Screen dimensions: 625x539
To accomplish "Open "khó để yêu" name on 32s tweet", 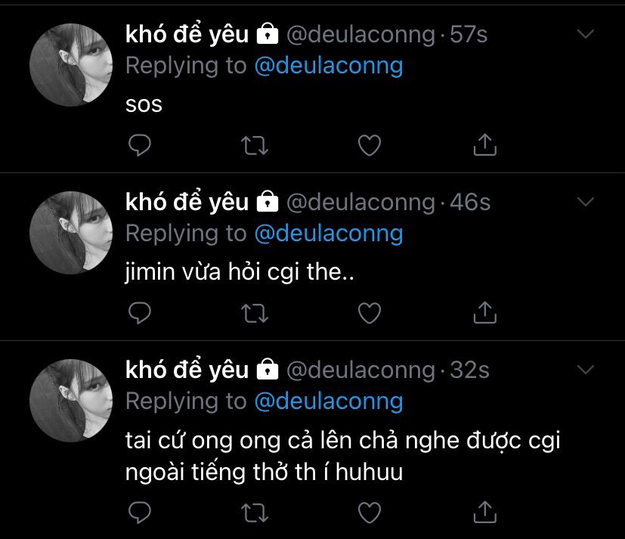I will [x=187, y=370].
